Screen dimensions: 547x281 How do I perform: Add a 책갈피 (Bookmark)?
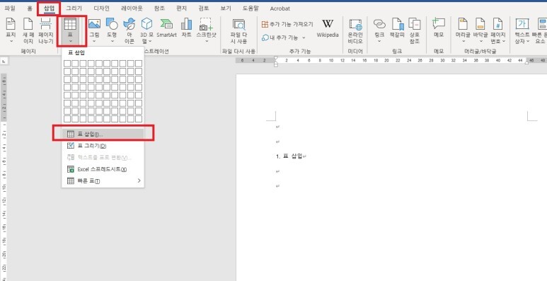[x=397, y=28]
